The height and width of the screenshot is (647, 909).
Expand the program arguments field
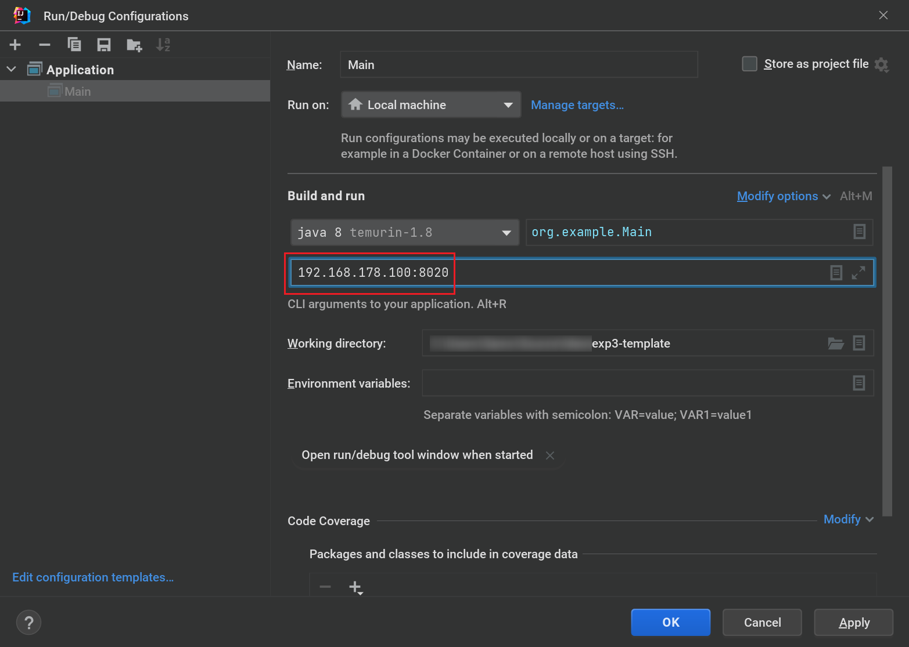click(x=858, y=273)
